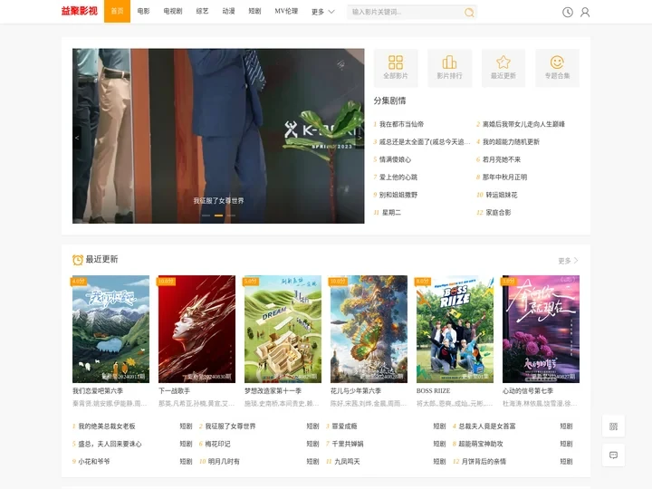Show previous banner slide arrow
The width and height of the screenshot is (652, 489).
pyautogui.click(x=77, y=138)
